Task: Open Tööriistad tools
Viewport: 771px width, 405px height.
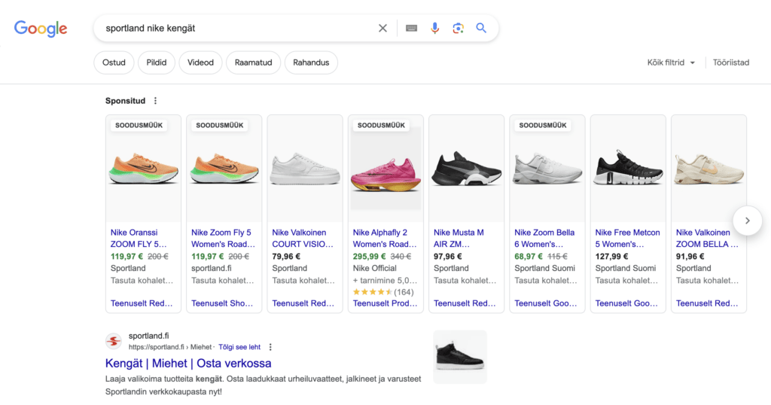Action: tap(731, 62)
